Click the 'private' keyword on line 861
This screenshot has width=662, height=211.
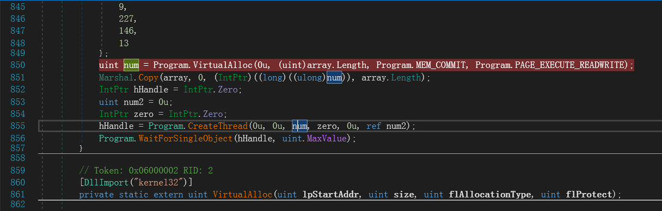96,194
